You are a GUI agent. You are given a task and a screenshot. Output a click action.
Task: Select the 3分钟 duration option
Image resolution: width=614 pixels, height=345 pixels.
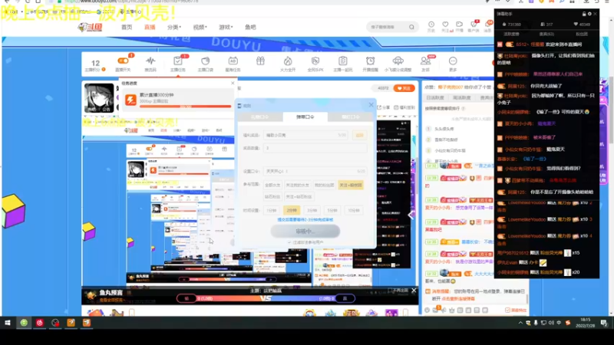pos(312,210)
